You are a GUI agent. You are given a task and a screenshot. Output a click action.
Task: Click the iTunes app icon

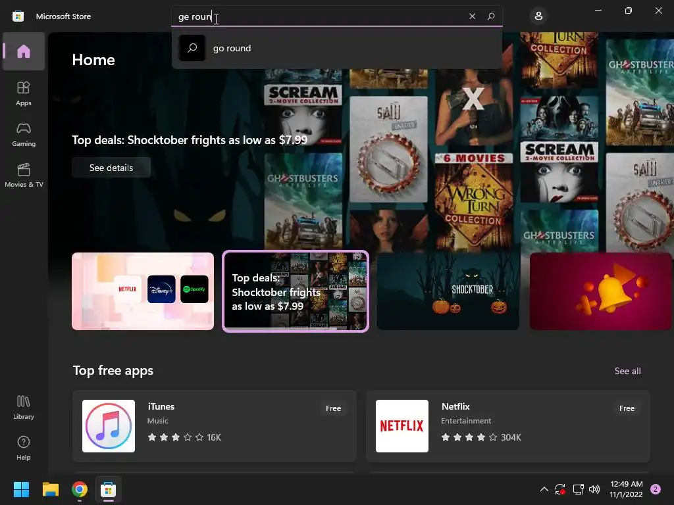click(109, 426)
